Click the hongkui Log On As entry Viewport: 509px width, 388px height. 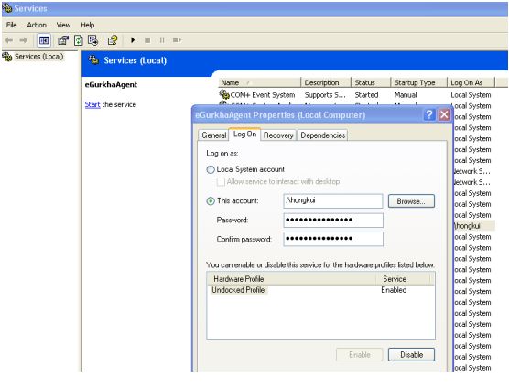point(468,226)
